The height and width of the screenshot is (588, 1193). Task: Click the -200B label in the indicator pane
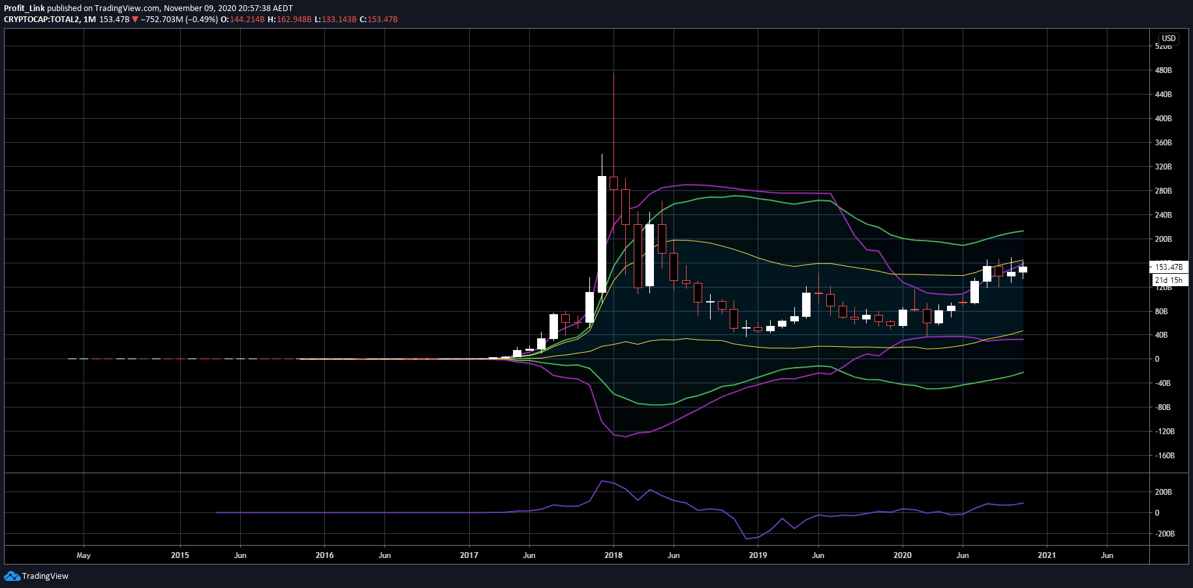[1164, 534]
